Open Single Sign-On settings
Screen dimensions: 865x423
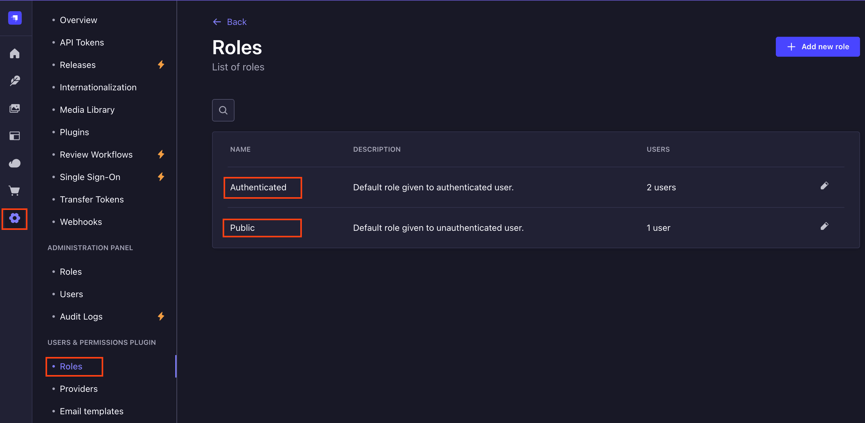[90, 177]
